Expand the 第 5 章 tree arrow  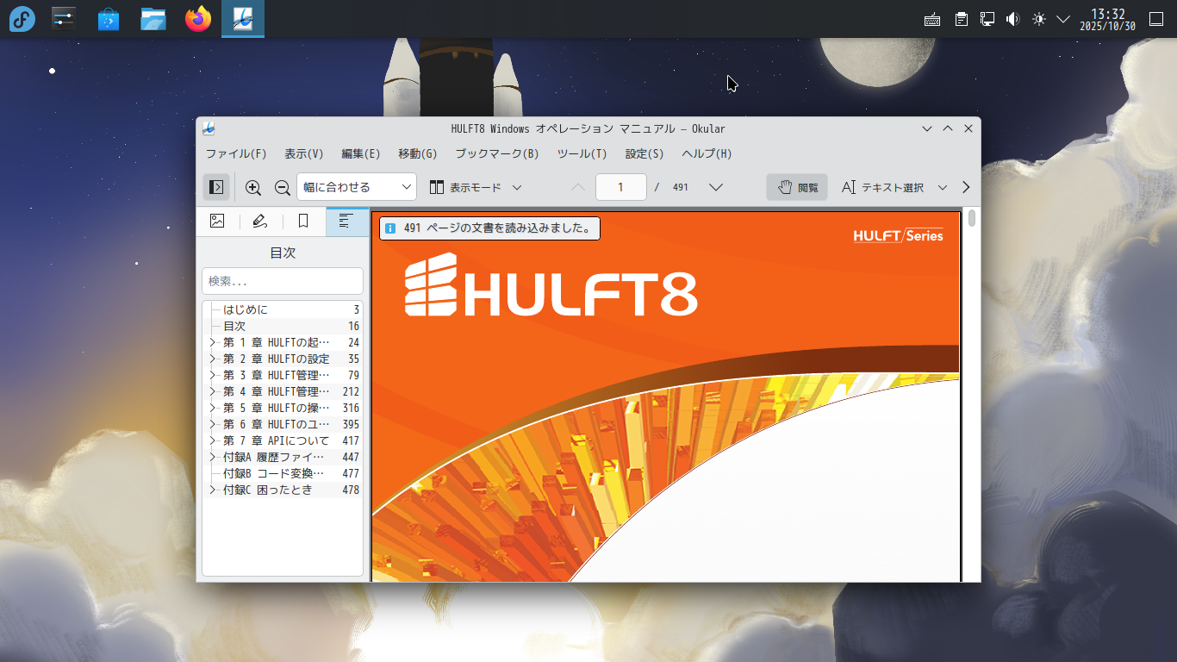tap(213, 408)
